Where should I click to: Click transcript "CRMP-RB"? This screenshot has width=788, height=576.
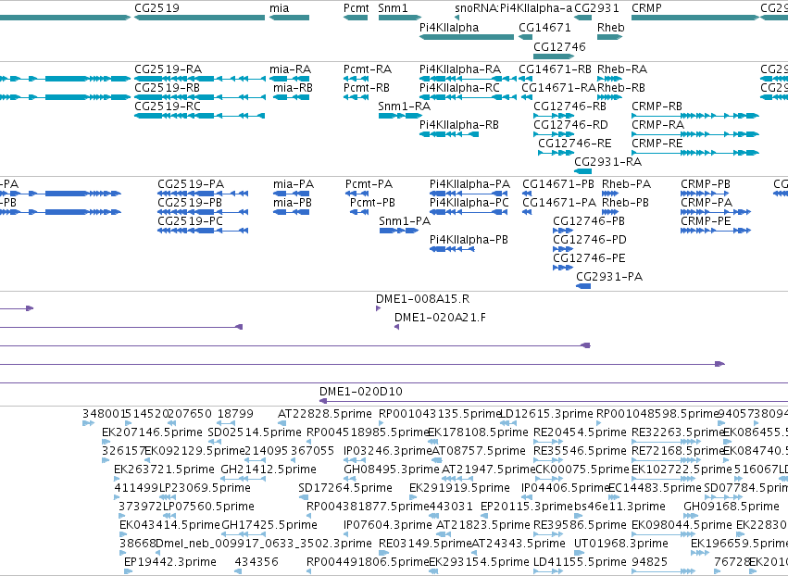coord(657,106)
